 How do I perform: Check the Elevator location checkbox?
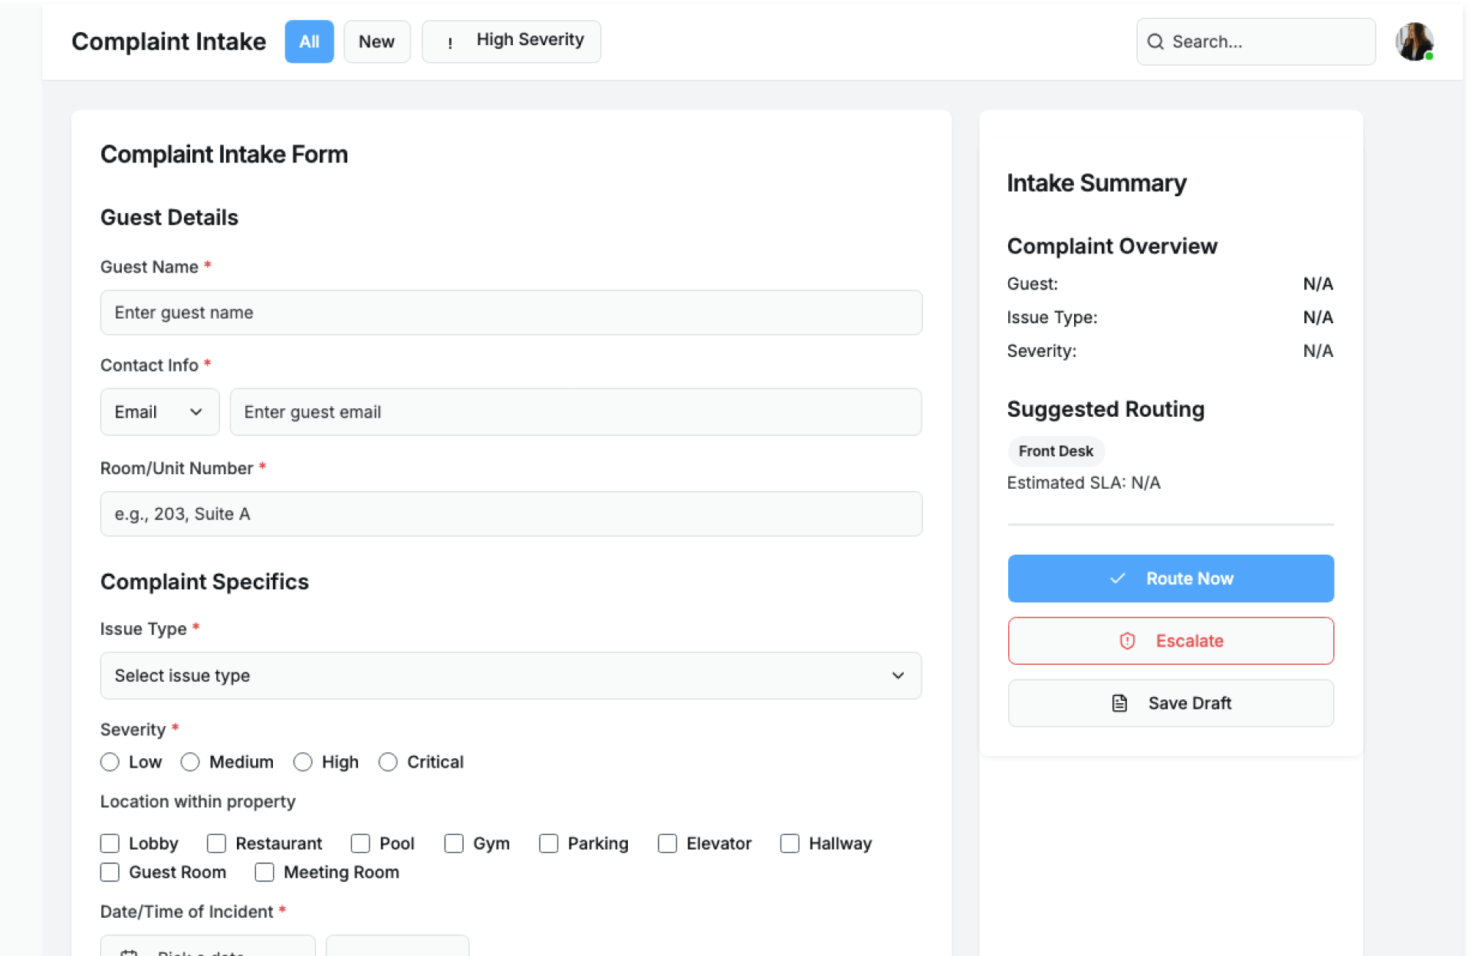[667, 843]
